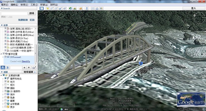The image size is (206, 111).
Task: Click the move down arrow button
Action: [x=29, y=68]
